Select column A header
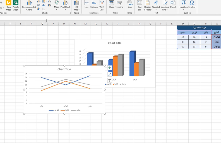 [x=216, y=24]
